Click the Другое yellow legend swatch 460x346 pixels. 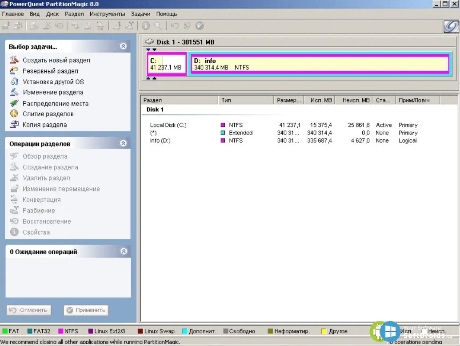[324, 331]
